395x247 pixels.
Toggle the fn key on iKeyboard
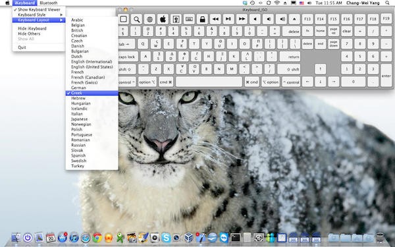(x=307, y=31)
